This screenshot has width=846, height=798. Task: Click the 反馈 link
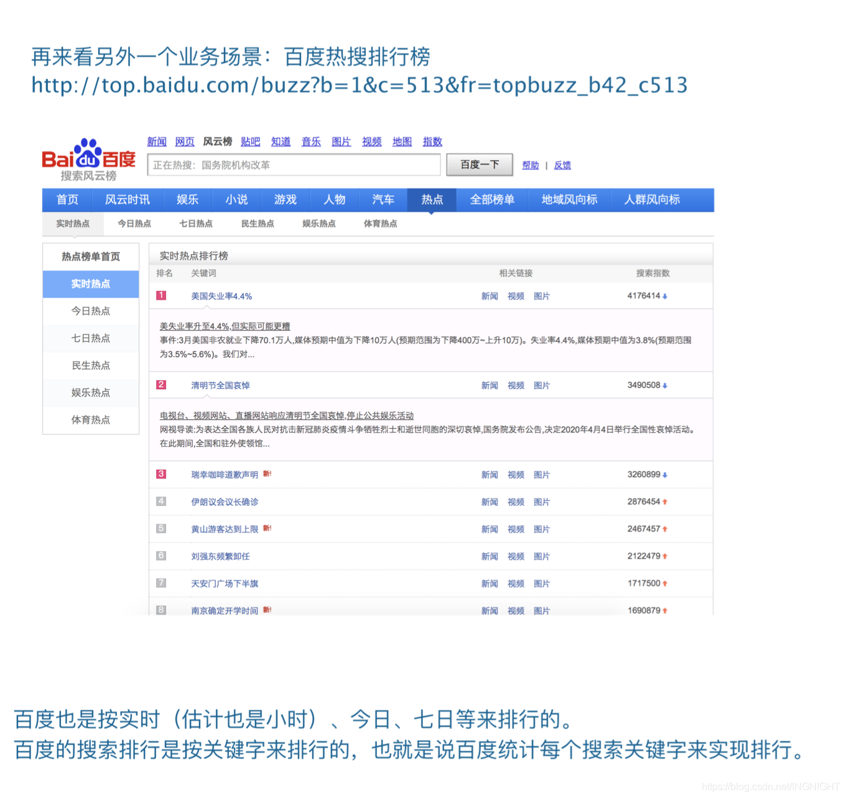[563, 165]
